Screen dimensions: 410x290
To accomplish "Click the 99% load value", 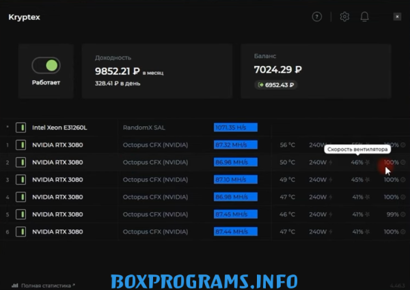I will click(392, 214).
